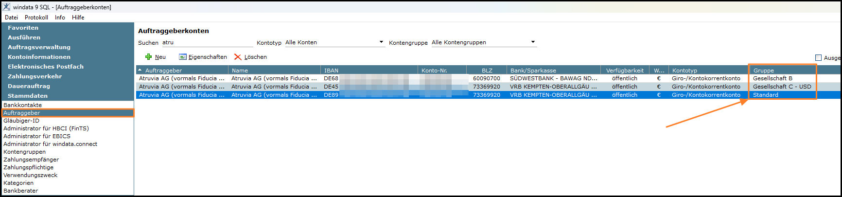
Task: Open the Hilfe menu
Action: click(78, 18)
